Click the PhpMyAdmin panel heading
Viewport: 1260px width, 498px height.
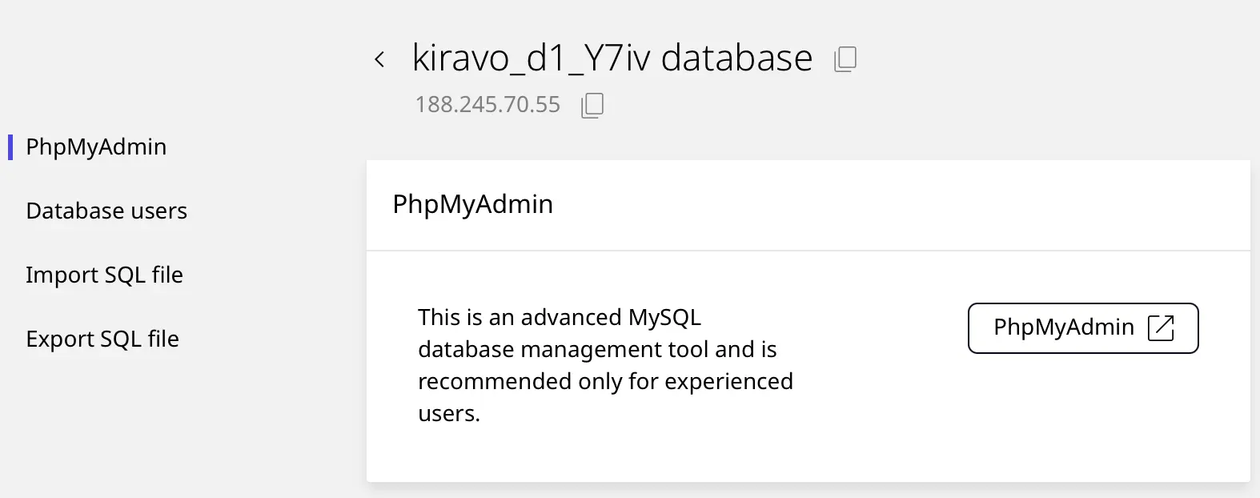pos(472,204)
